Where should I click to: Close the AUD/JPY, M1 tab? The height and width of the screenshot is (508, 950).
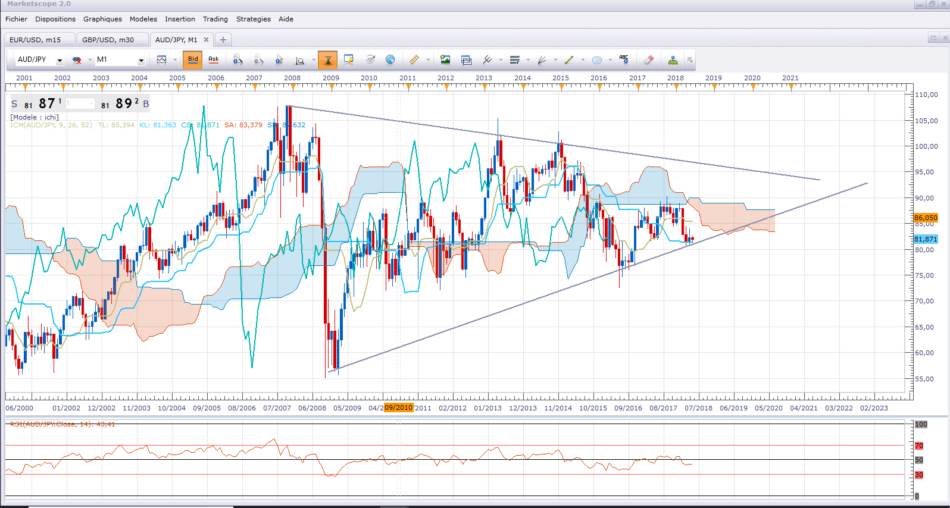pyautogui.click(x=206, y=40)
